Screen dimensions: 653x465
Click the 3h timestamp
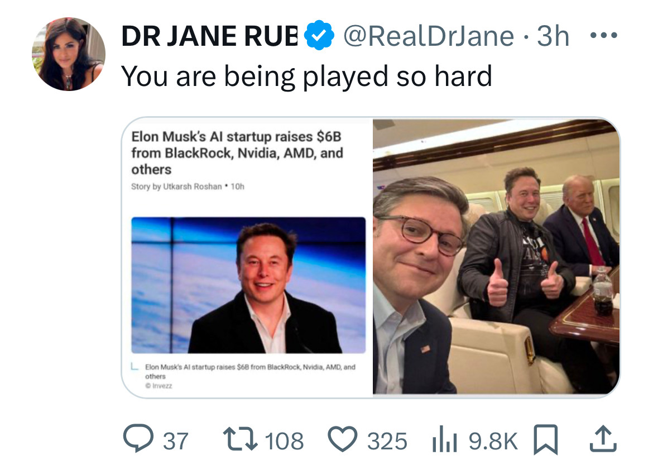click(x=553, y=36)
